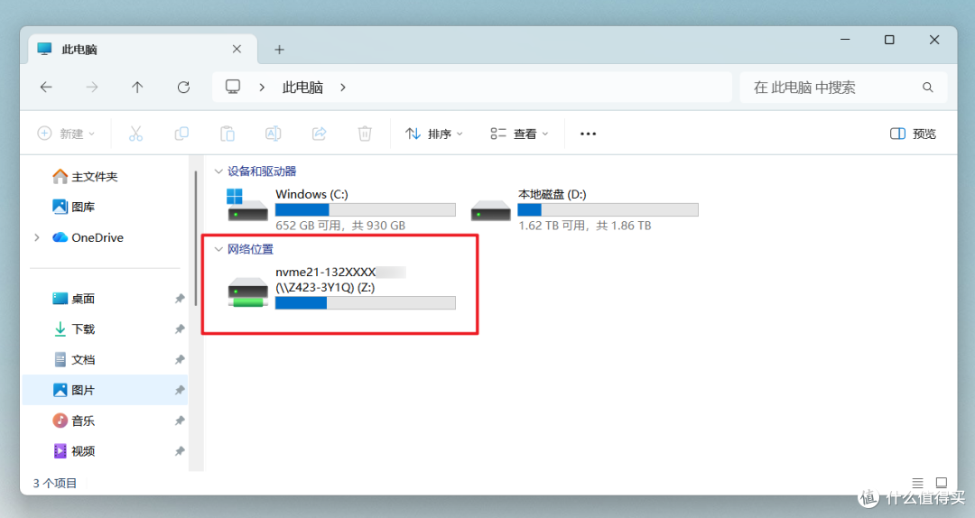Go back with the left arrow
The image size is (975, 518).
(x=46, y=87)
